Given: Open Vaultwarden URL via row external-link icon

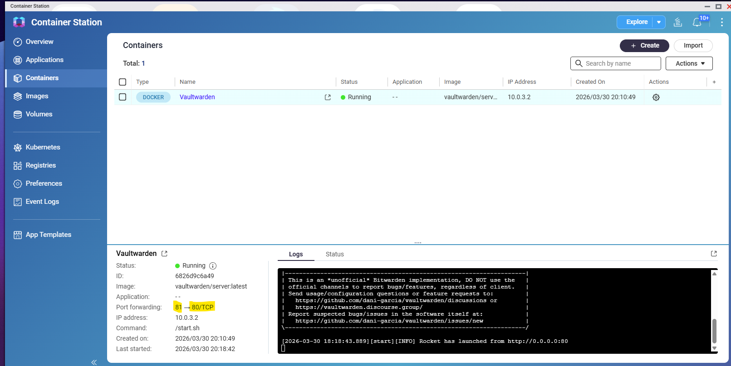Looking at the screenshot, I should pyautogui.click(x=328, y=97).
